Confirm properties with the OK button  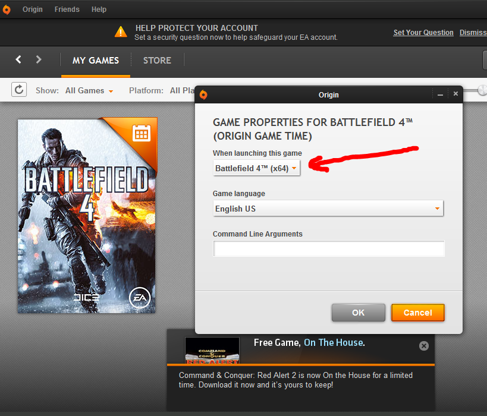click(x=359, y=313)
